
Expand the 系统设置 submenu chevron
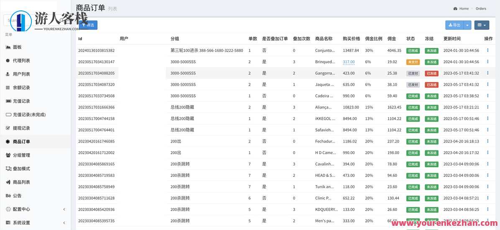[64, 222]
